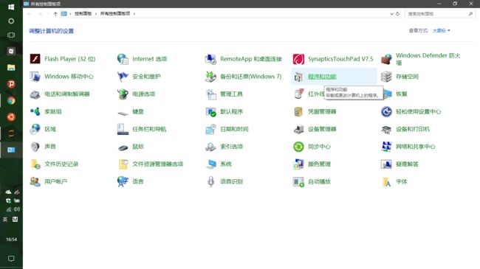Open 轻松使用设置中心 icon

coord(386,111)
